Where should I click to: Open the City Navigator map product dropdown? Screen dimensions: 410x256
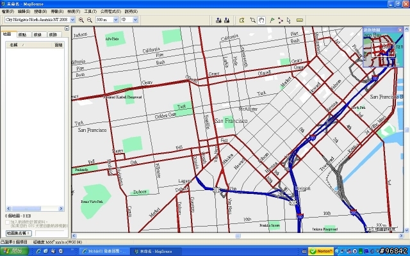click(x=72, y=20)
